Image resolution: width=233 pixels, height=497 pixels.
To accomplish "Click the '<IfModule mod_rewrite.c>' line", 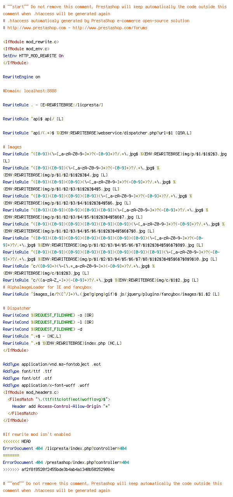I will [31, 42].
